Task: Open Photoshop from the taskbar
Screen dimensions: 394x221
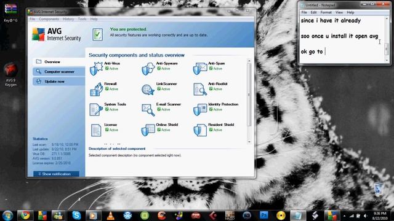Action: pyautogui.click(x=264, y=215)
